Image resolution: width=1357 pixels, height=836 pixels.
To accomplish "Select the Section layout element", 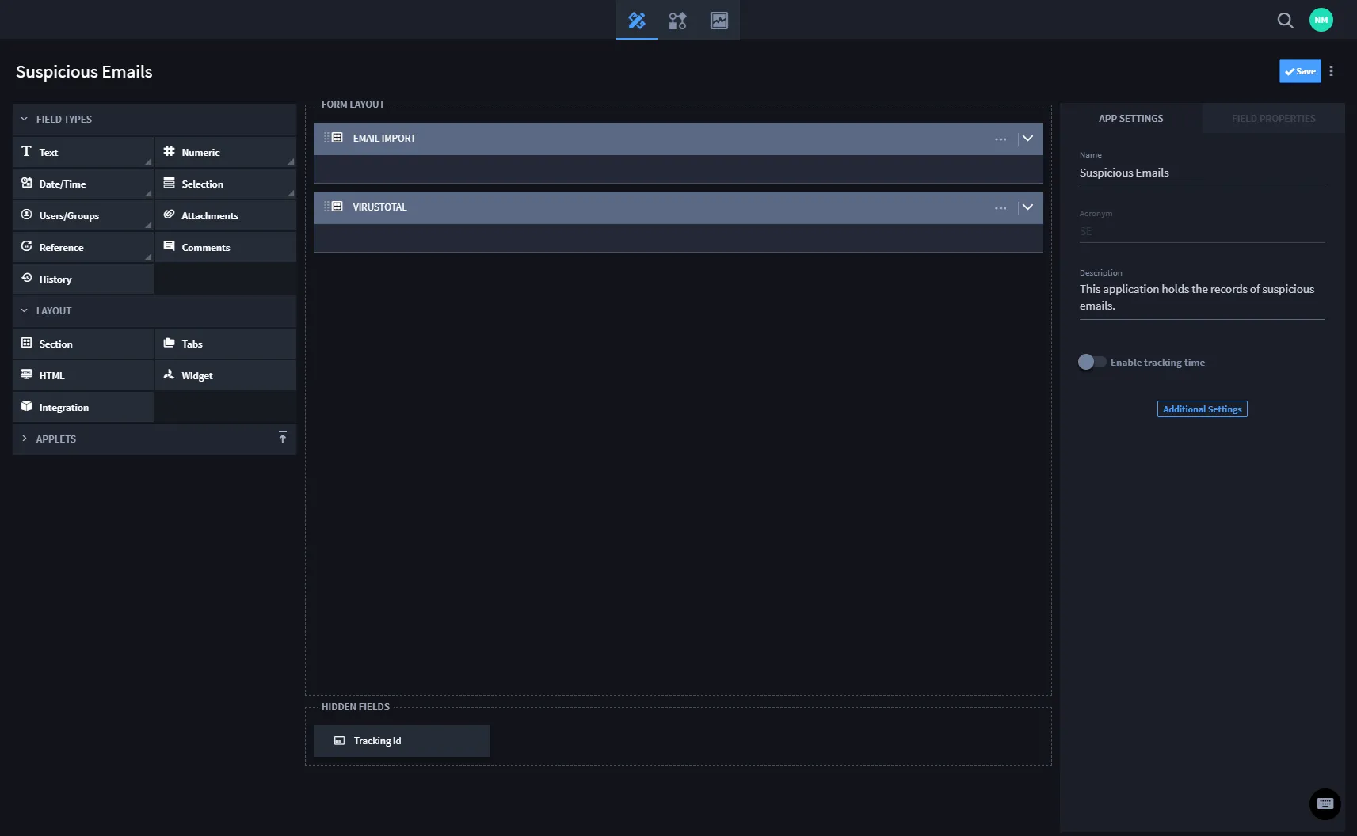I will click(83, 344).
